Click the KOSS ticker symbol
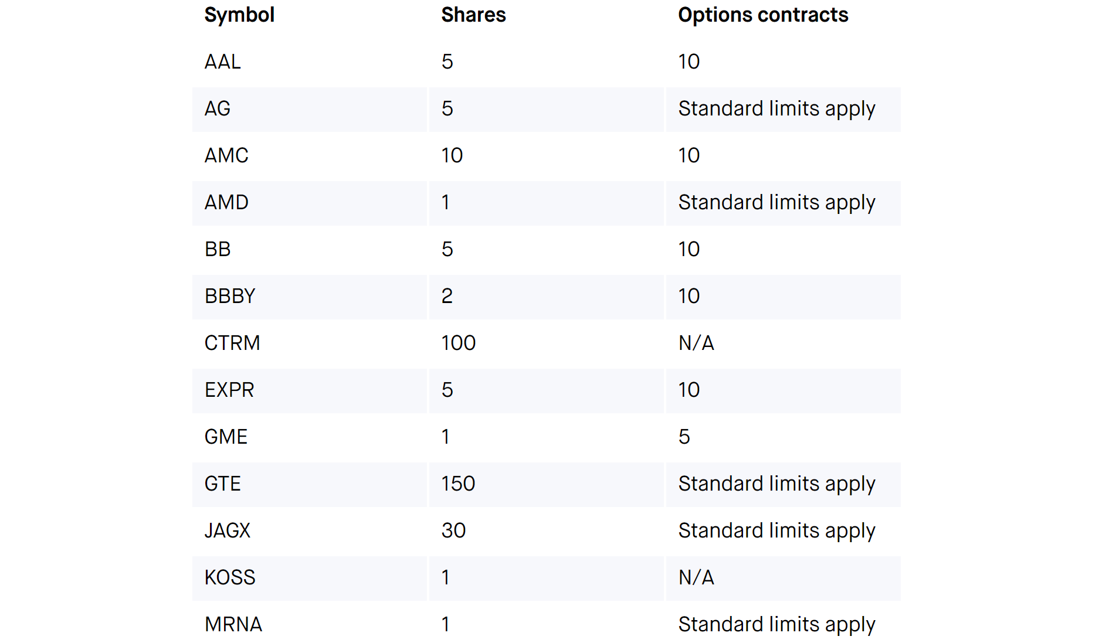Screen dimensions: 1109x643 point(230,578)
